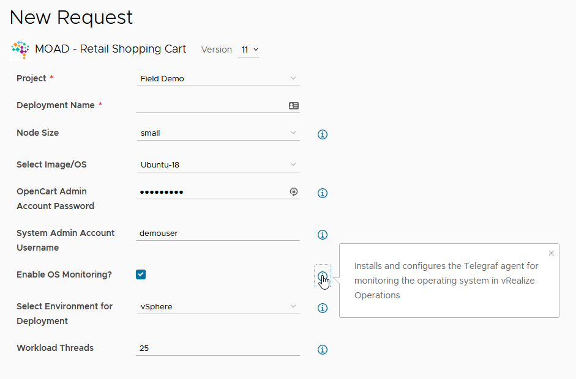
Task: Click the info icon for OpenCart Admin Password
Action: 323,193
